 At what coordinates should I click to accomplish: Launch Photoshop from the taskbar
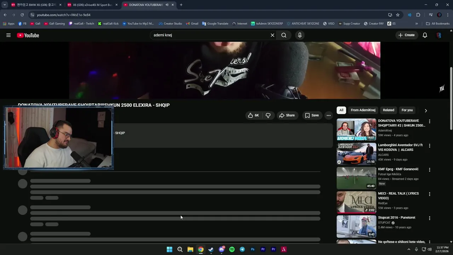pos(253,249)
